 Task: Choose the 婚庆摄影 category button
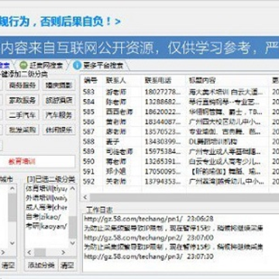(59, 85)
